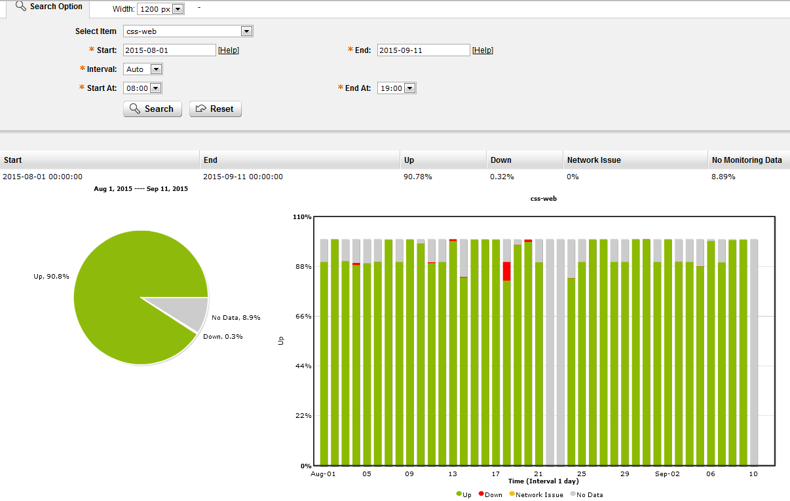Expand the Start At 08:00 dropdown
Image resolution: width=790 pixels, height=501 pixels.
143,88
